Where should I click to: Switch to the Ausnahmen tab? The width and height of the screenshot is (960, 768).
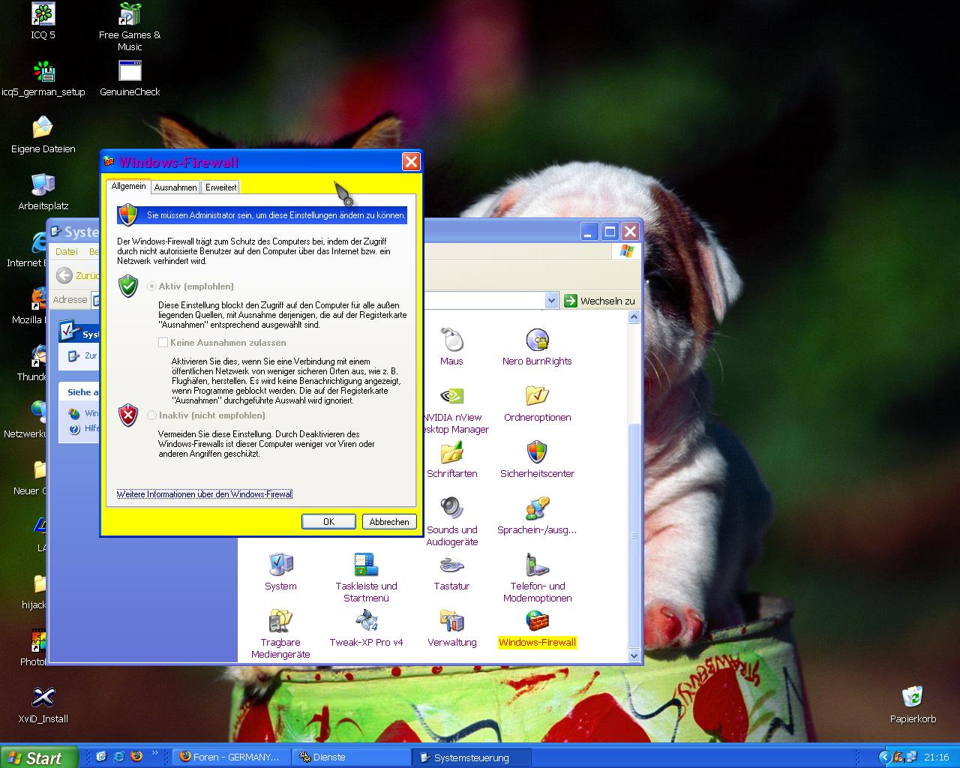pyautogui.click(x=175, y=187)
